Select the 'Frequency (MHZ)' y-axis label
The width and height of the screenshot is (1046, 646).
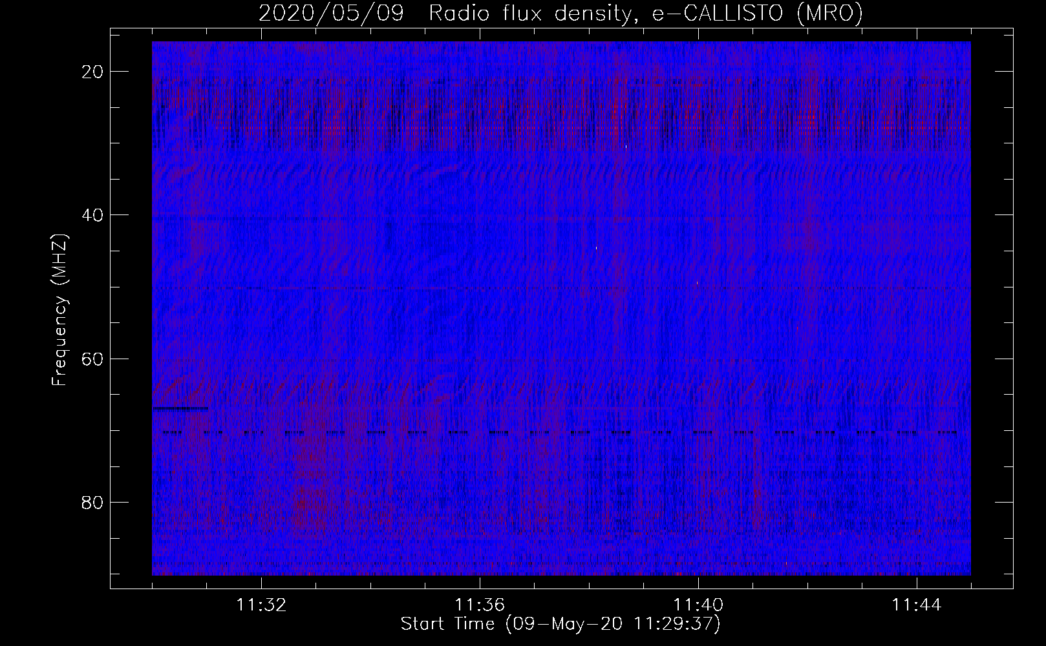(x=59, y=310)
